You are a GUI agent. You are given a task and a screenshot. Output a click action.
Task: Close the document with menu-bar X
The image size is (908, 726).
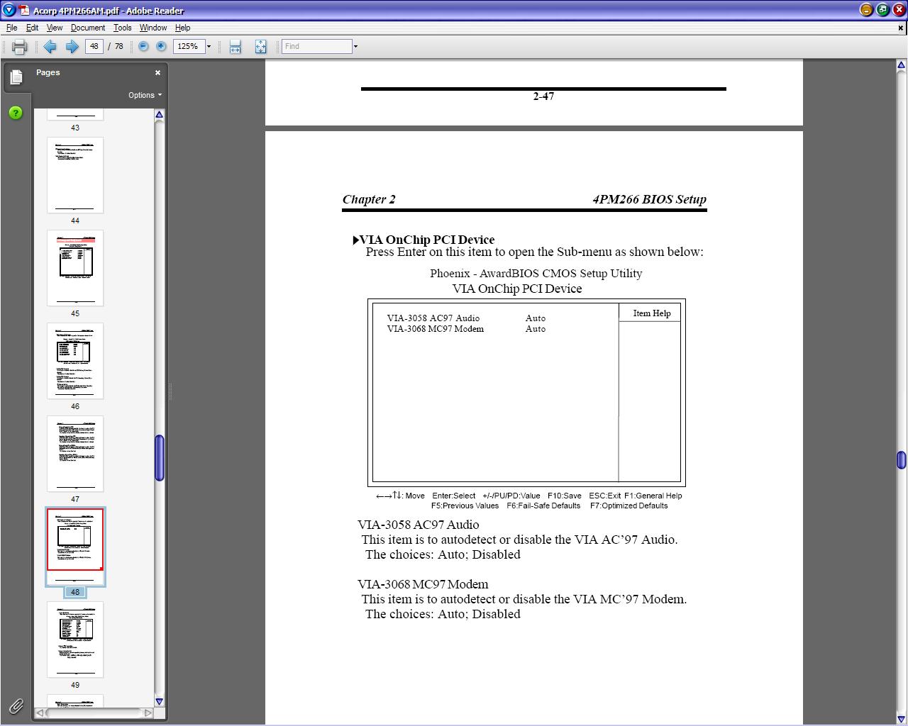[901, 28]
